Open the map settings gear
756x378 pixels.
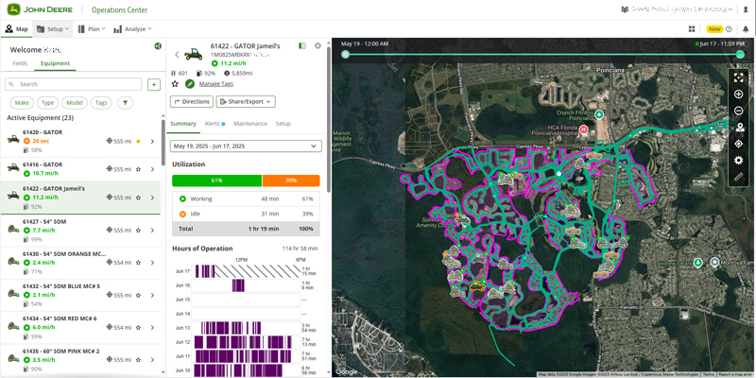pyautogui.click(x=739, y=161)
